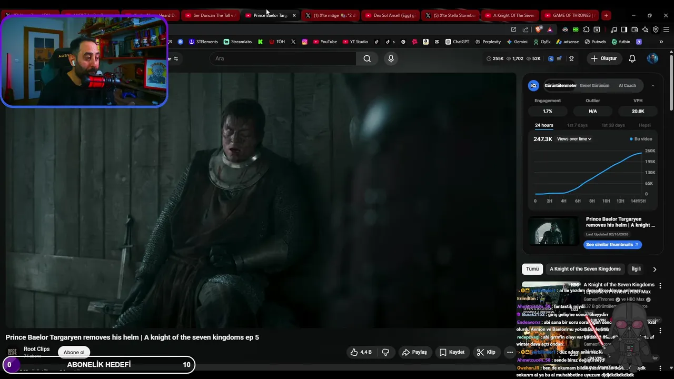Image resolution: width=674 pixels, height=379 pixels.
Task: Dislike the Prince Baelor video
Action: pyautogui.click(x=385, y=352)
